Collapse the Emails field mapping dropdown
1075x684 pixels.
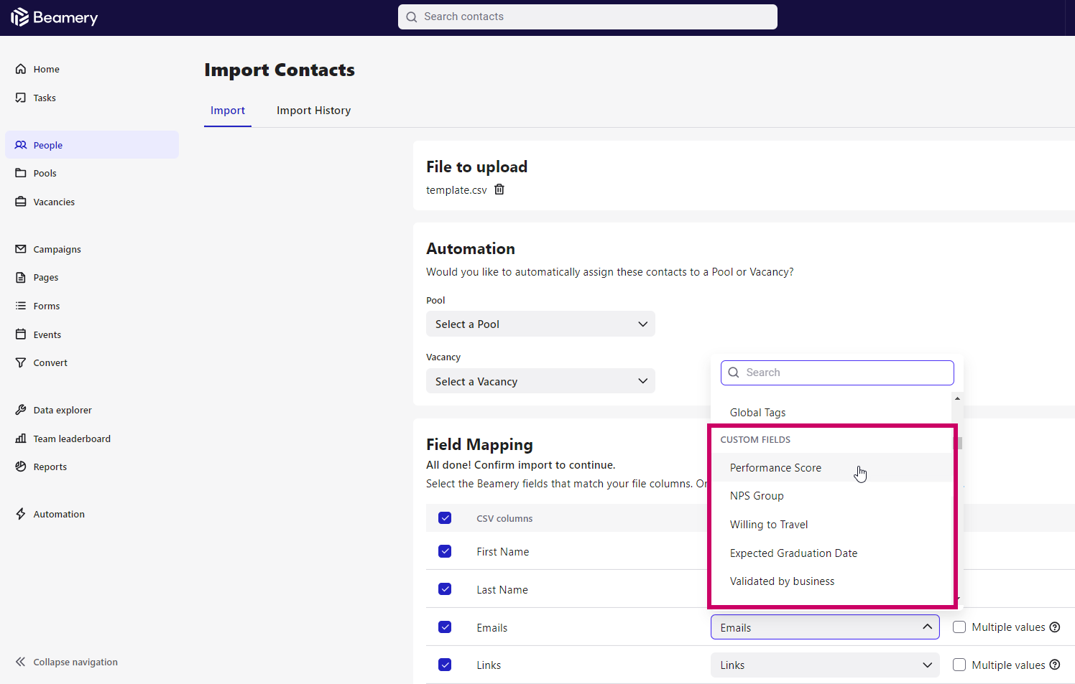[825, 627]
